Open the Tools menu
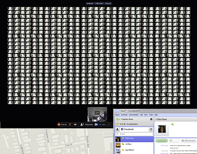This screenshot has width=197, height=154. pos(151,115)
